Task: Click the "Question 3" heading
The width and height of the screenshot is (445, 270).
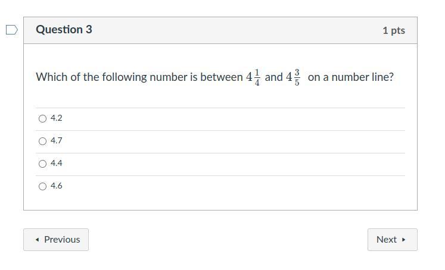Action: (x=64, y=30)
